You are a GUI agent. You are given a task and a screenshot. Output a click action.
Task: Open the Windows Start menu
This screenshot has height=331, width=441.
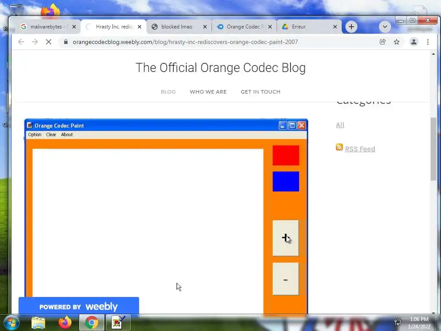pyautogui.click(x=11, y=322)
